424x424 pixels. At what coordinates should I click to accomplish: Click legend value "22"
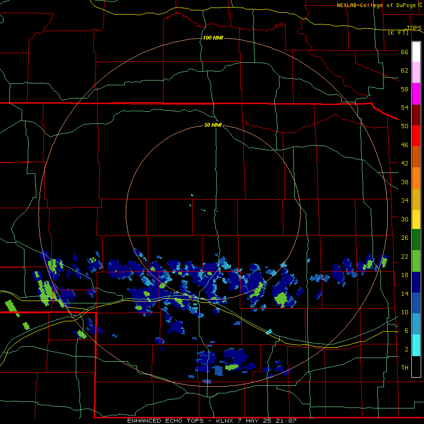click(405, 256)
